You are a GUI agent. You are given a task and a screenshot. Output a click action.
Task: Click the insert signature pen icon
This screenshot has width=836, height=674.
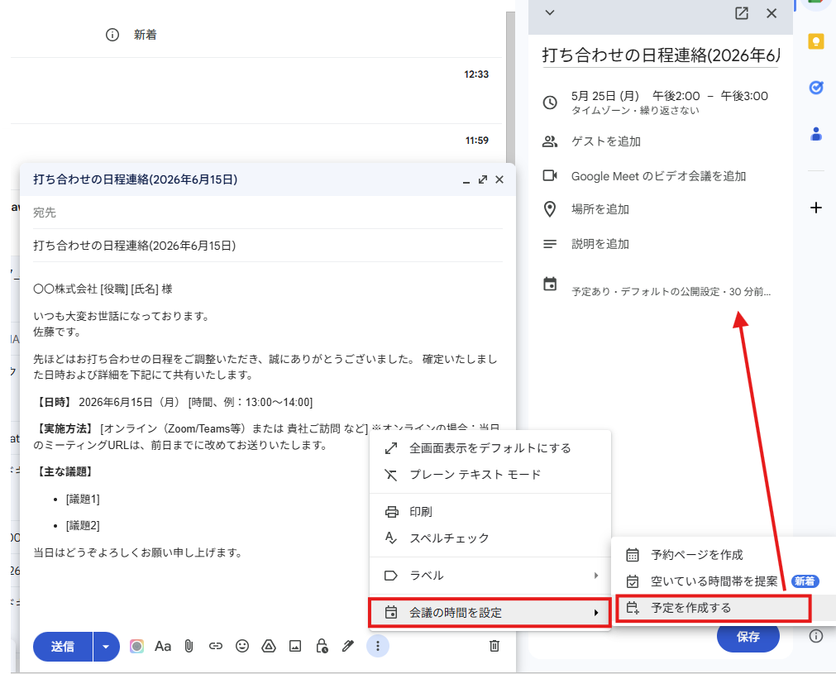tap(348, 646)
